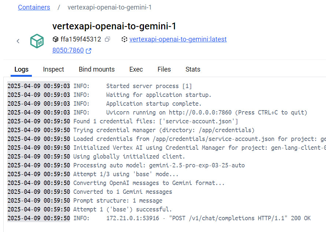
Task: Open the 8050:7860 port link
Action: click(x=68, y=51)
